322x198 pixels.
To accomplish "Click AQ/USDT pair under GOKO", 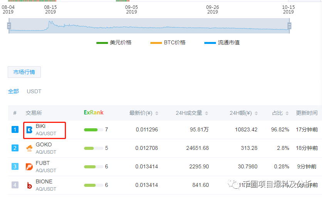I will tap(46, 152).
